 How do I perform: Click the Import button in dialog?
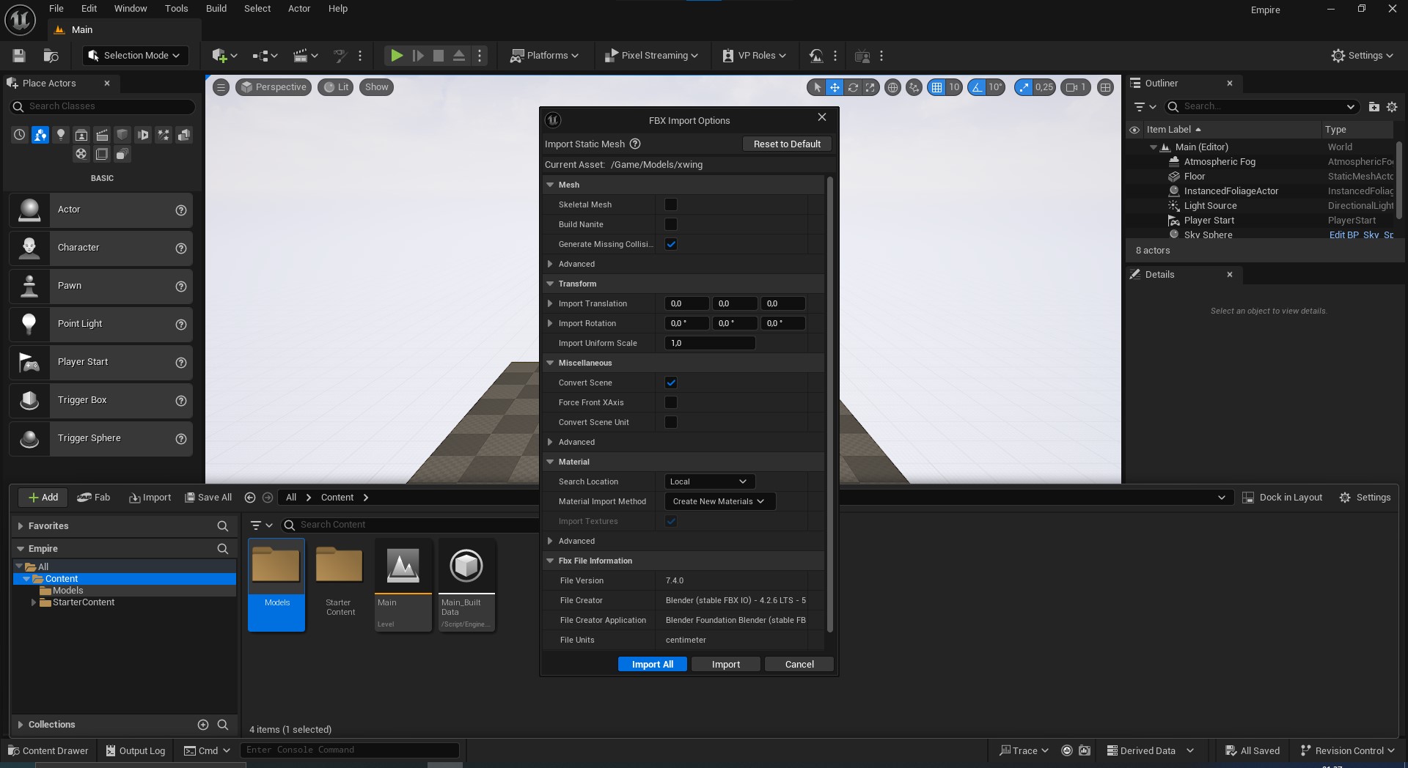tap(726, 665)
